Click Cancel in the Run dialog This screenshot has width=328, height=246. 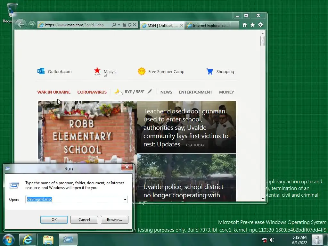(x=84, y=220)
